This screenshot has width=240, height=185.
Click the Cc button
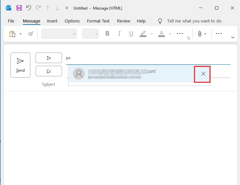coord(49,71)
